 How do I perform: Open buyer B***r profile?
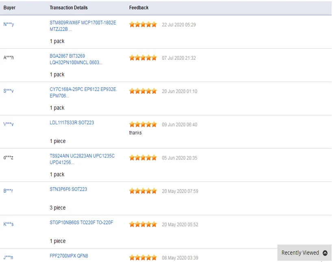click(8, 191)
